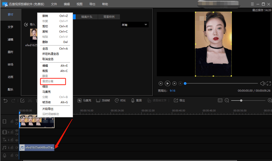Click the 配音 microphone voiceover button
The width and height of the screenshot is (272, 161).
pyautogui.click(x=136, y=100)
